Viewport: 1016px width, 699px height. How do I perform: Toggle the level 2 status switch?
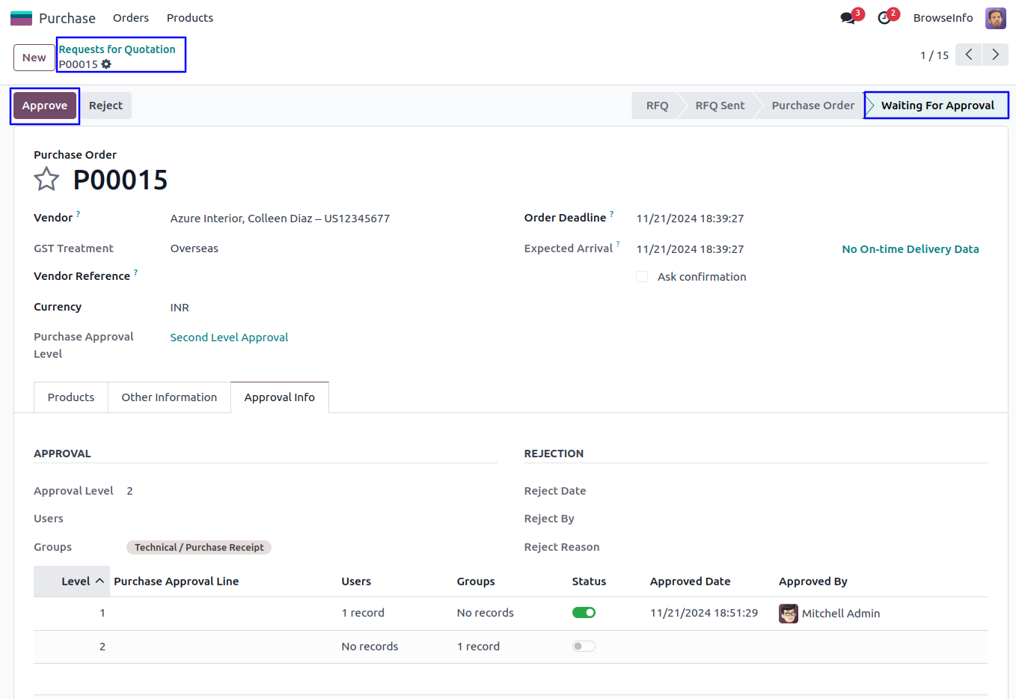[x=584, y=647]
